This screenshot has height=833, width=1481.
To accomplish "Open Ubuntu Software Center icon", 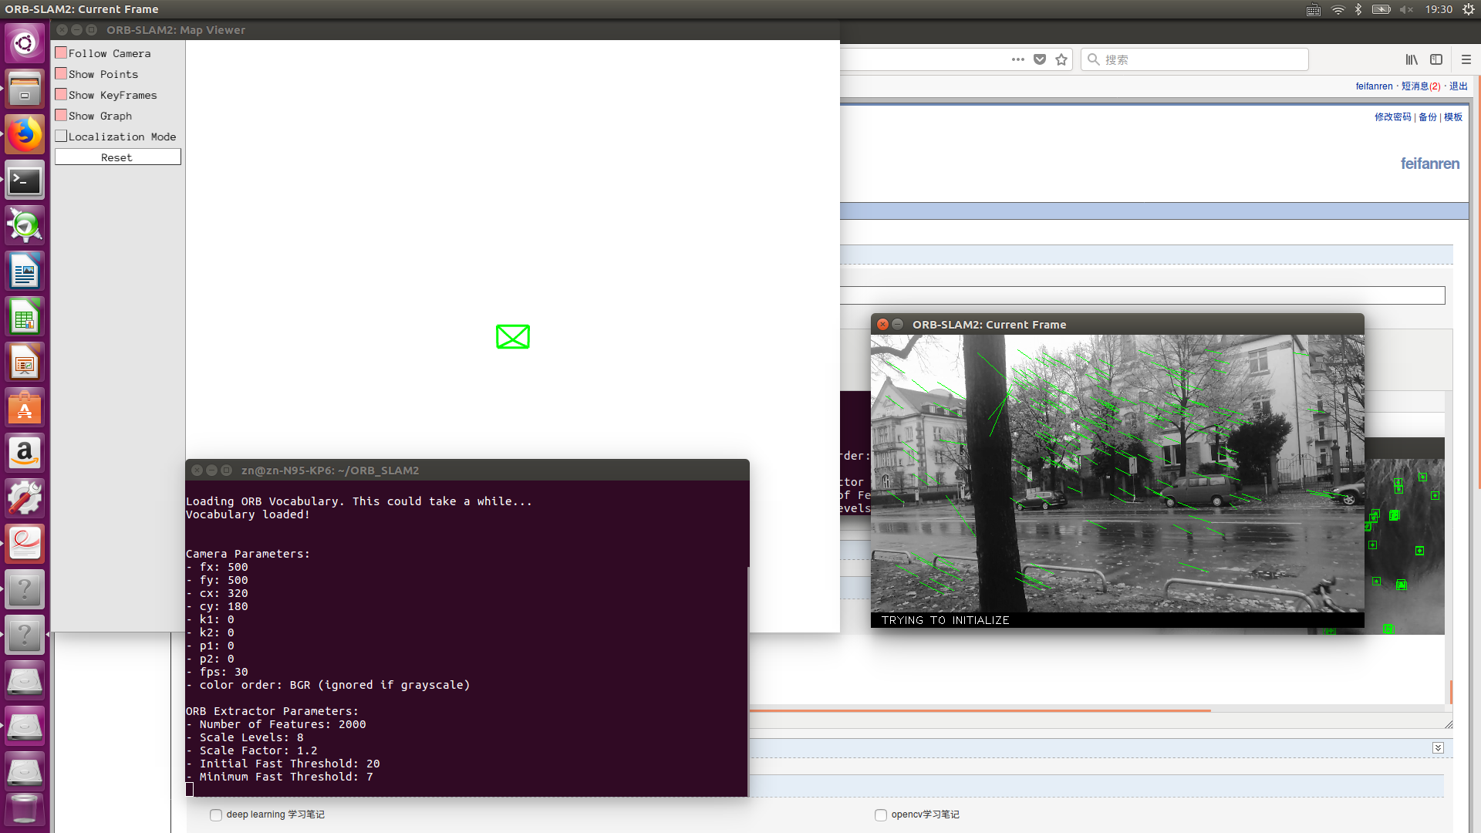I will click(25, 408).
